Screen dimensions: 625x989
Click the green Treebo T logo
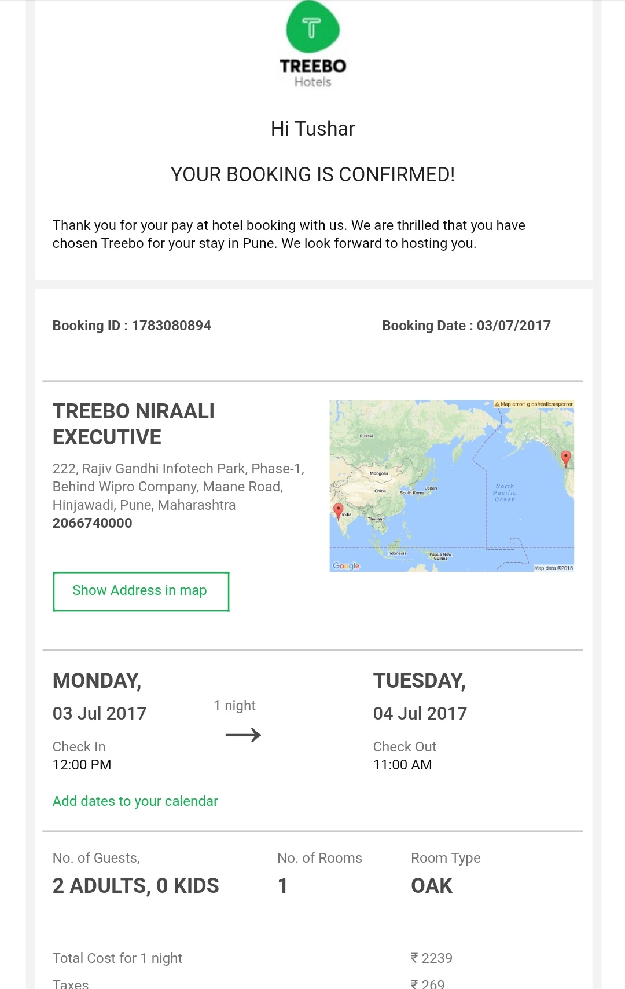[312, 27]
